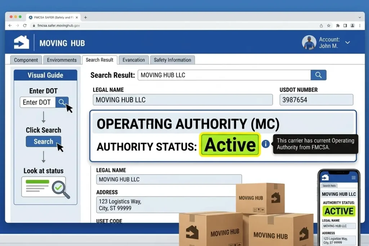This screenshot has width=369, height=246.
Task: Click the top LEGAL NAME field
Action: point(183,100)
